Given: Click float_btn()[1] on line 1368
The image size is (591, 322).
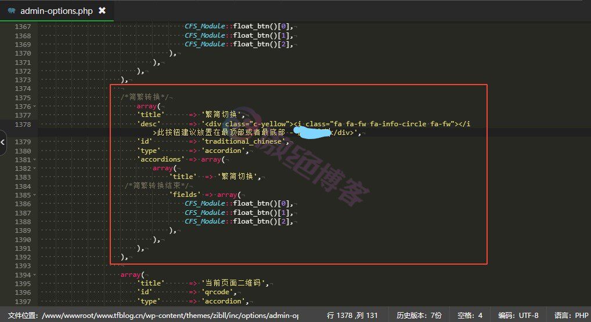Looking at the screenshot, I should 261,35.
